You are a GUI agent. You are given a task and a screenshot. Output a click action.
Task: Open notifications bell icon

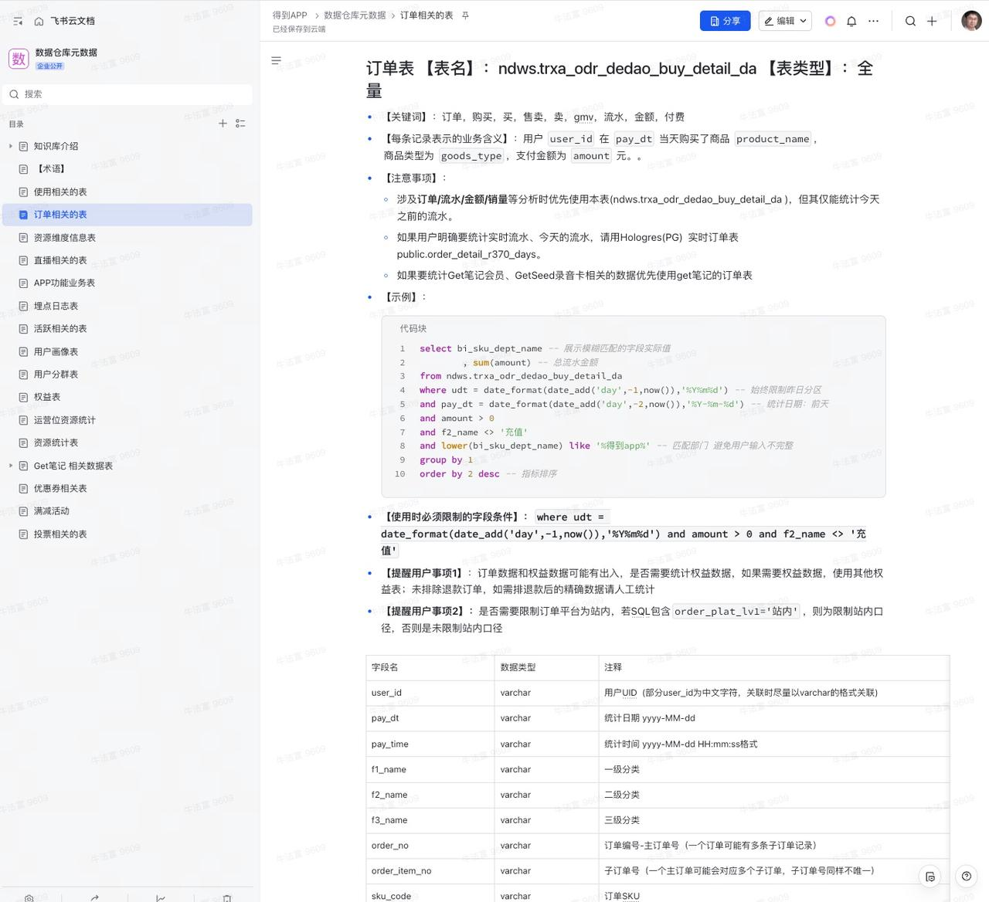click(x=851, y=21)
